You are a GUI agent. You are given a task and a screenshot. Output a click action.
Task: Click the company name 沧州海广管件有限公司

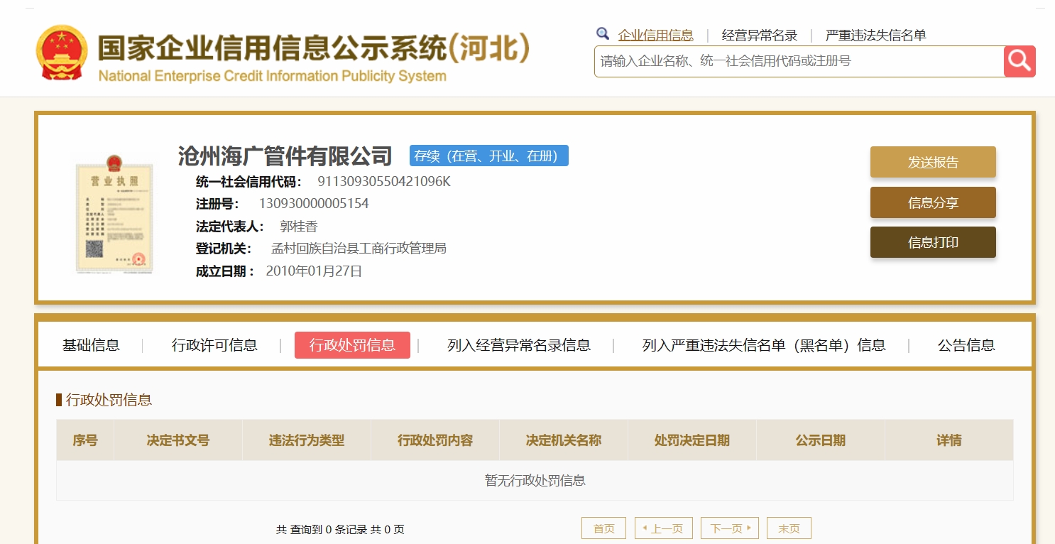(x=285, y=156)
